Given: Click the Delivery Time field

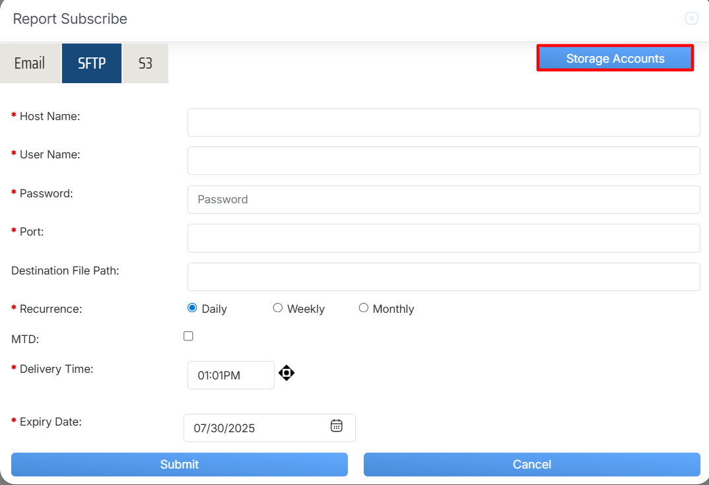Looking at the screenshot, I should point(230,375).
